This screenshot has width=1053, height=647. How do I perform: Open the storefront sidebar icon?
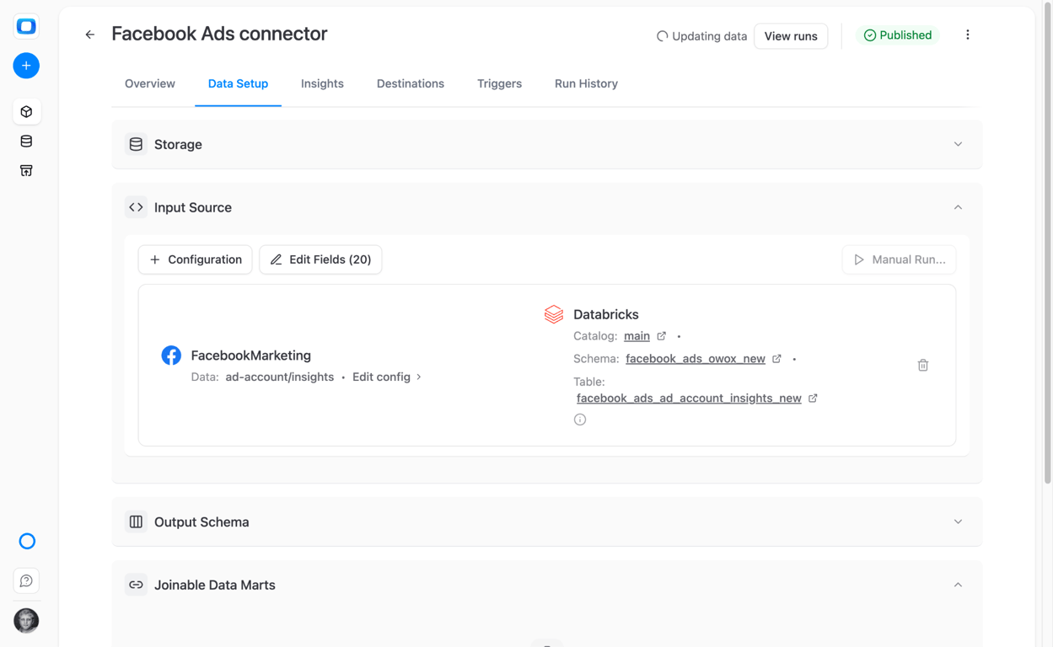point(26,170)
